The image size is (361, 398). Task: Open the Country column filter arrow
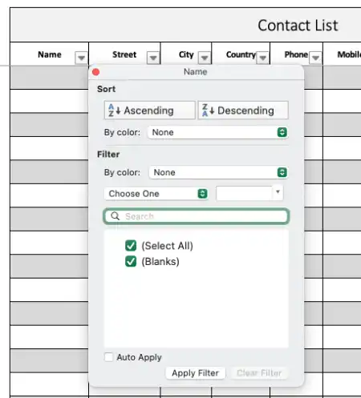(262, 58)
